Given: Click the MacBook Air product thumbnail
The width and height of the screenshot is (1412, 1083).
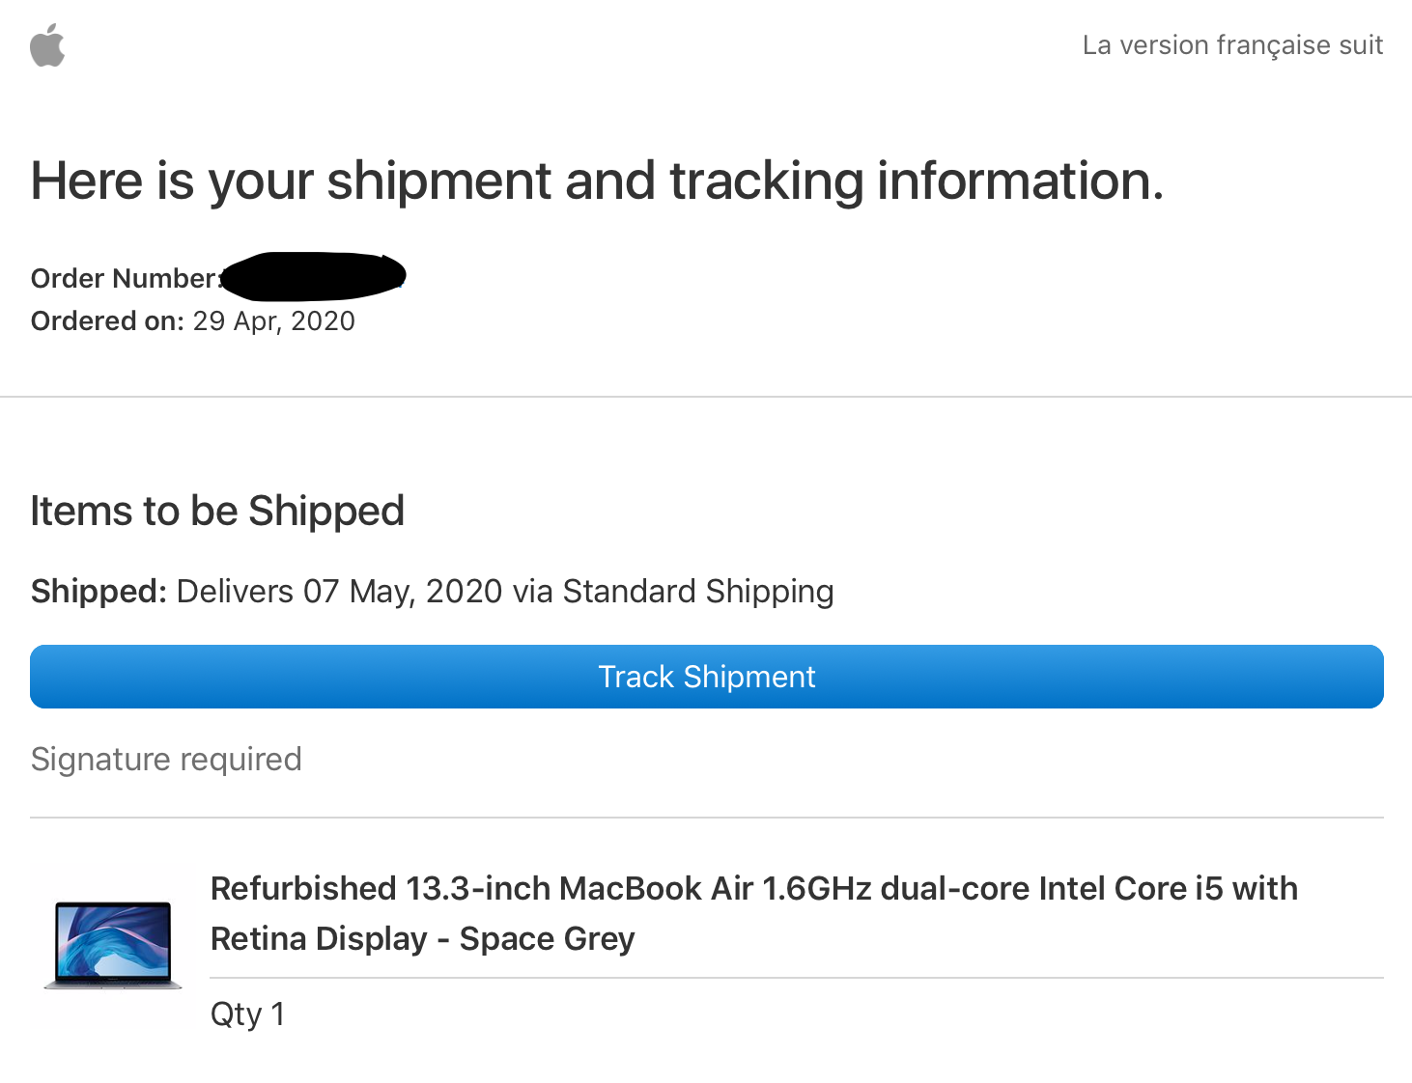Looking at the screenshot, I should tap(113, 945).
